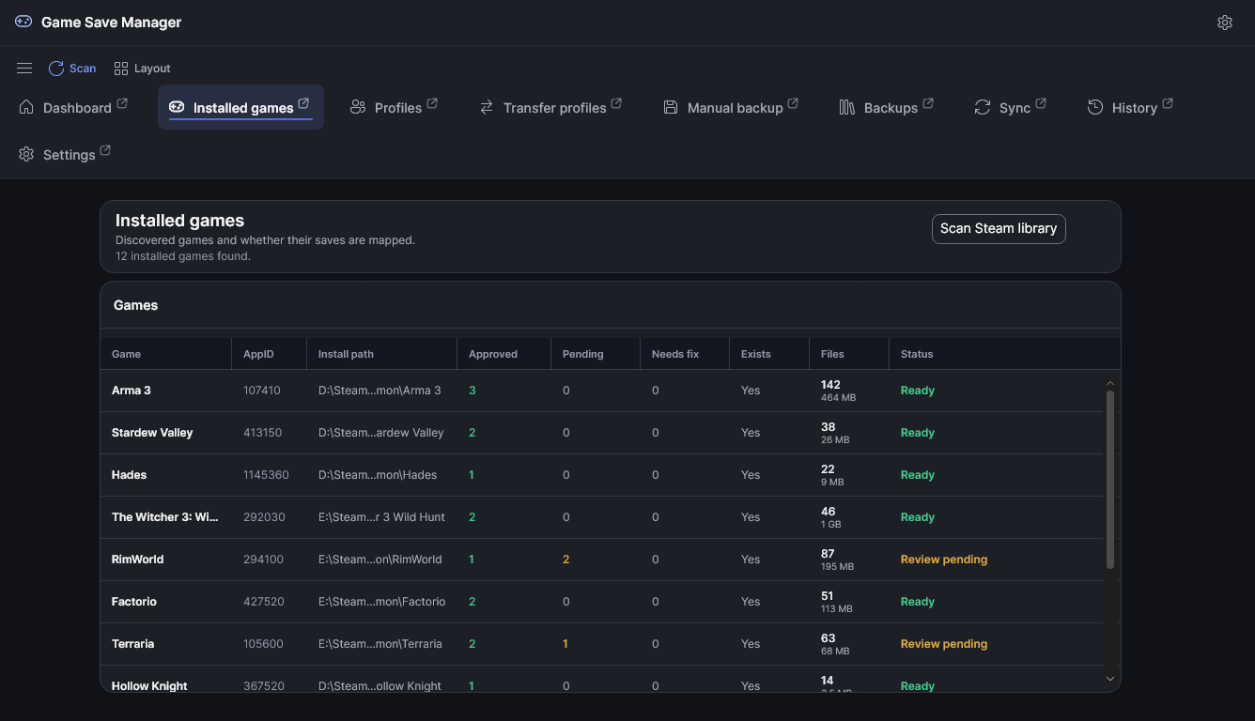Select The Witcher 3 game name
The height and width of the screenshot is (721, 1255).
coord(165,517)
